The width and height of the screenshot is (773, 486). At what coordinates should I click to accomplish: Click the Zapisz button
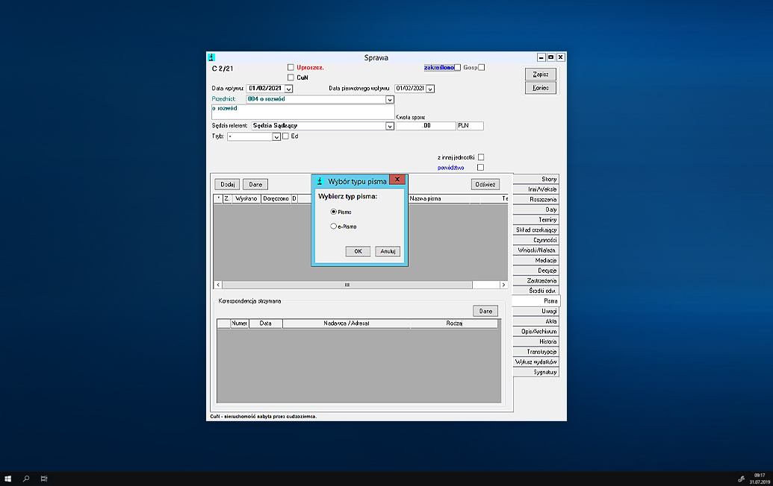click(541, 75)
